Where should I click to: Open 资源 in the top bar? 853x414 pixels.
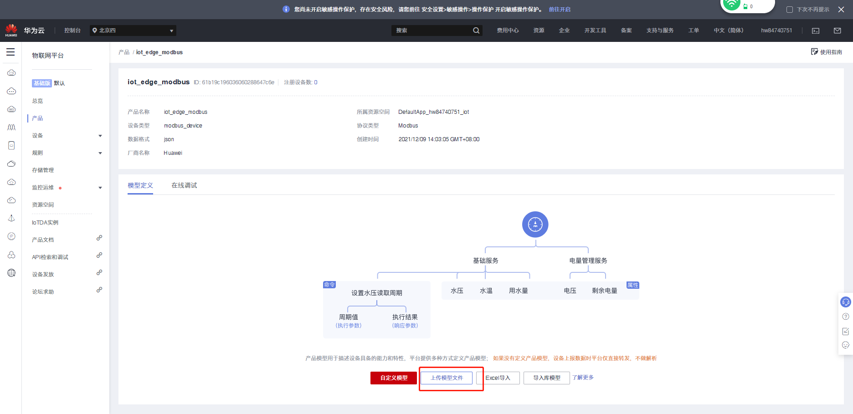click(539, 31)
